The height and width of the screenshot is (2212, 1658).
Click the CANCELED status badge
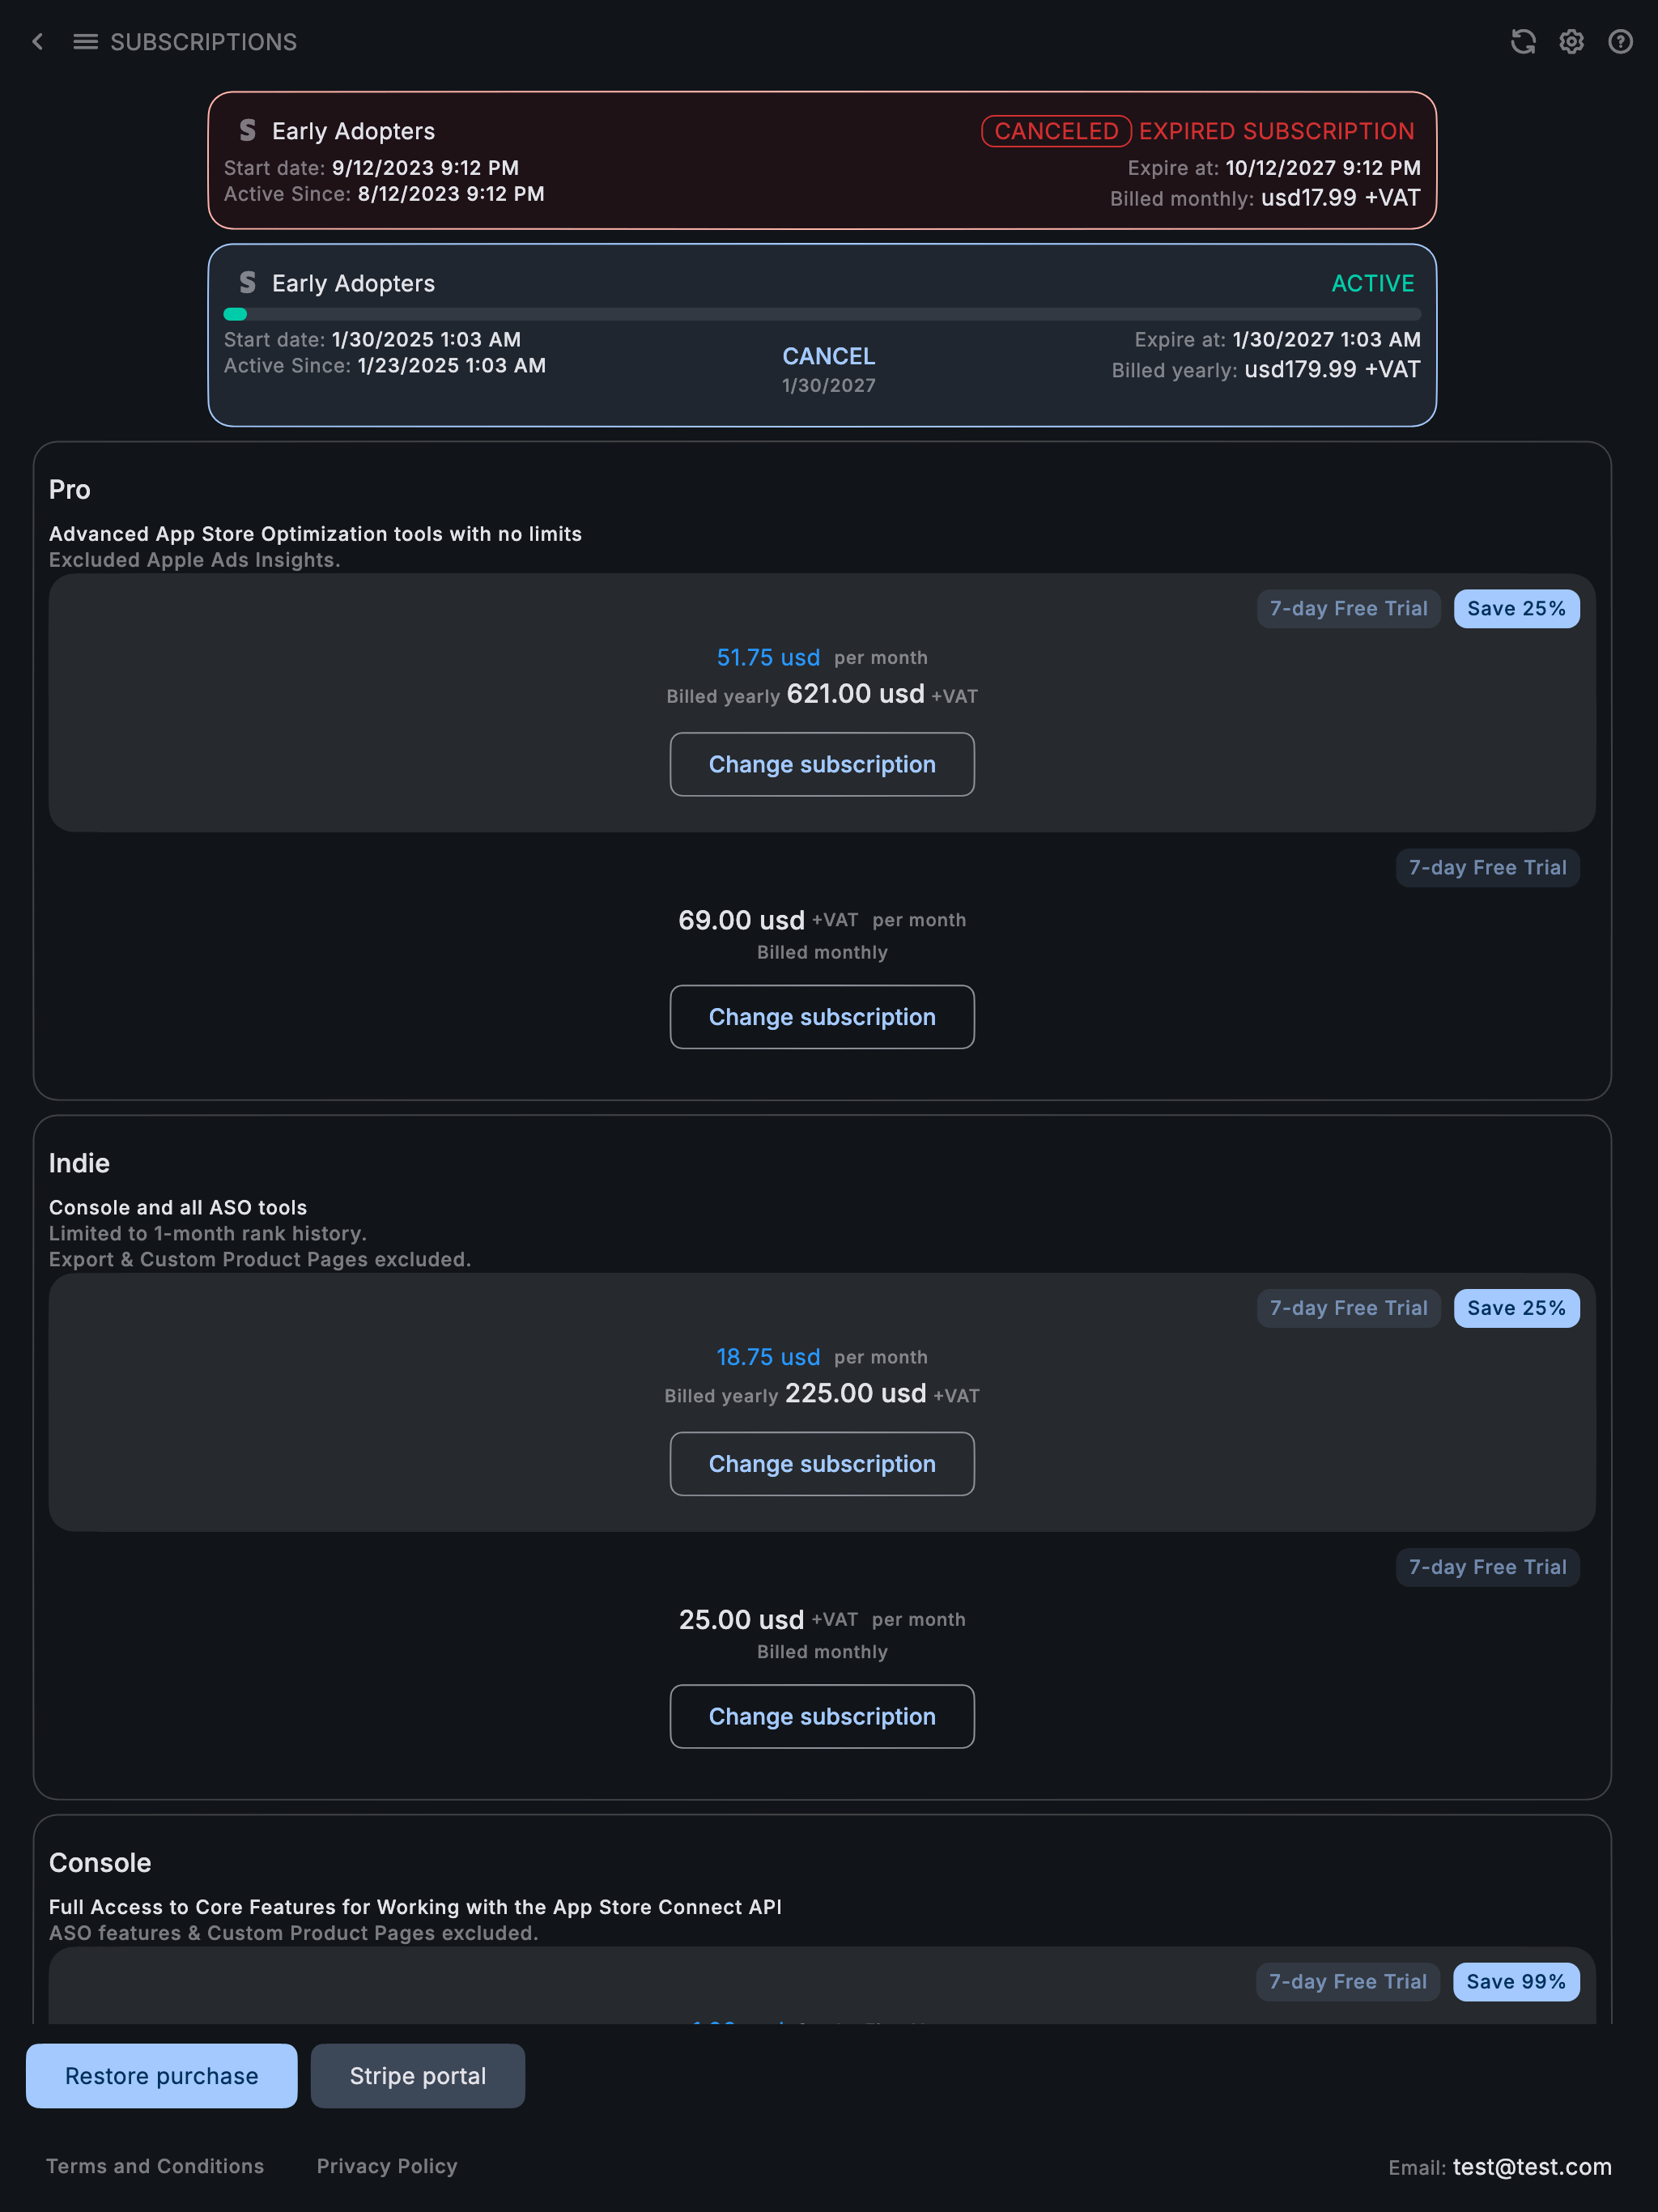tap(1056, 131)
